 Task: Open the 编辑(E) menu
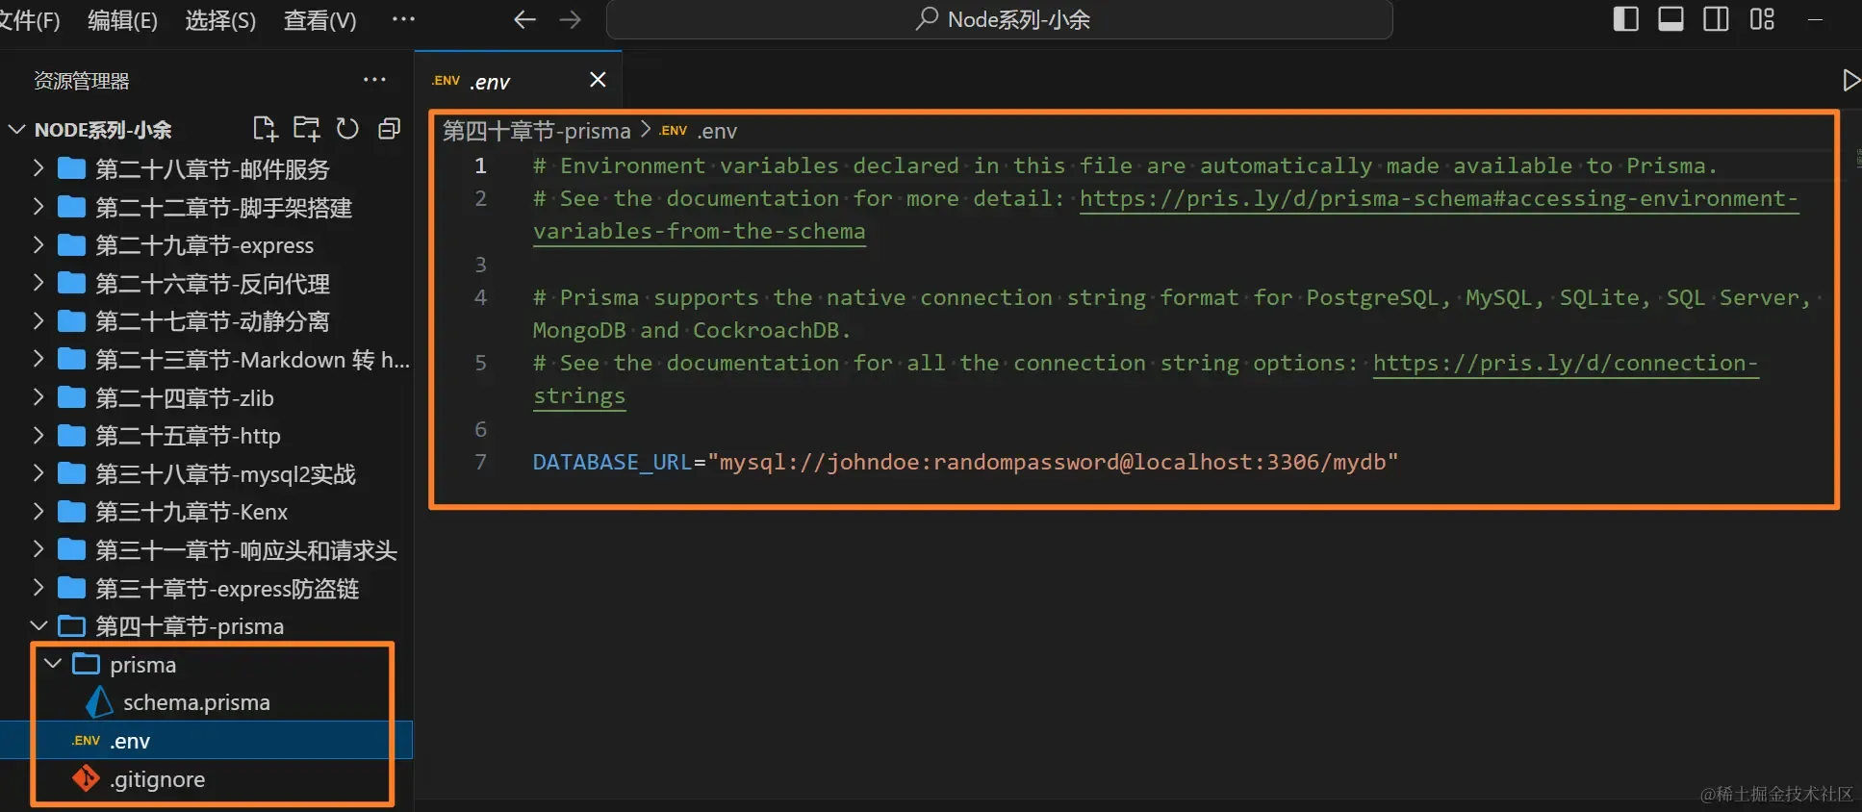[122, 20]
